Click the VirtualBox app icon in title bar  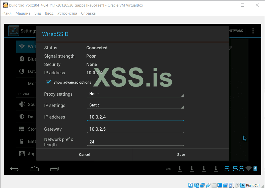coord(5,5)
